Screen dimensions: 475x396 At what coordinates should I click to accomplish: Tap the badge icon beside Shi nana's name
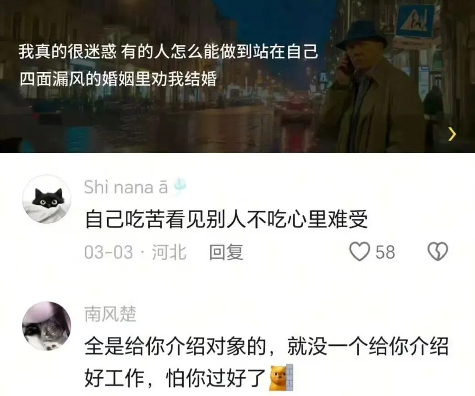coord(180,187)
